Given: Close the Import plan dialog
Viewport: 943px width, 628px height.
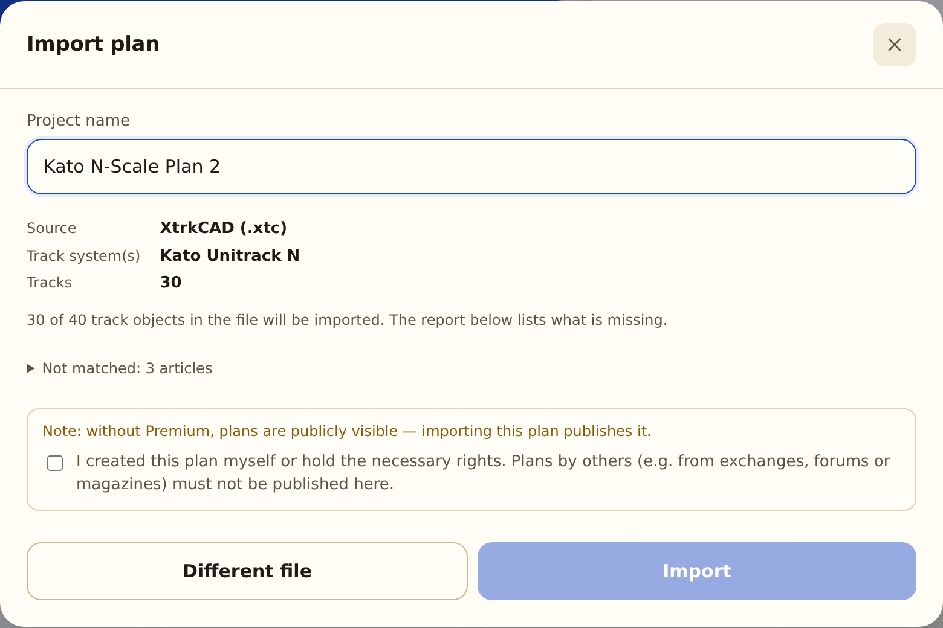Looking at the screenshot, I should pos(894,45).
